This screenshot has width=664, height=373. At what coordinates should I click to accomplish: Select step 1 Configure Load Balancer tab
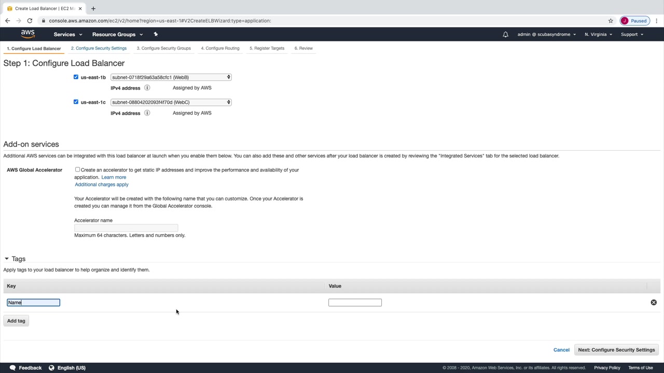(x=34, y=49)
